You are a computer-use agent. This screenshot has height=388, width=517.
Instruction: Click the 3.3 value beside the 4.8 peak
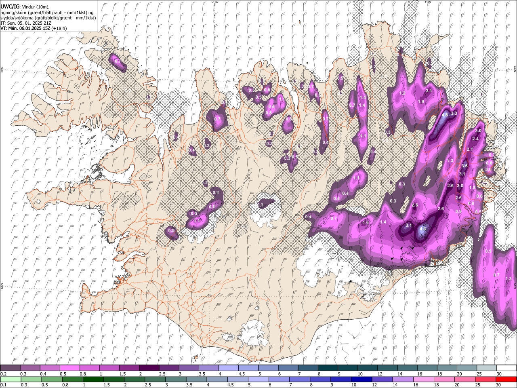coord(454,114)
